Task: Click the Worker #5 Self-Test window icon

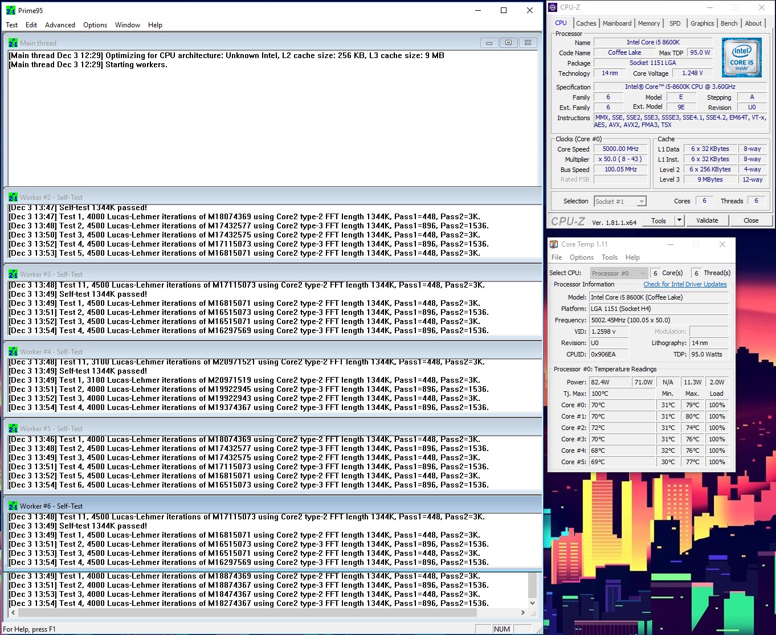Action: [x=13, y=428]
